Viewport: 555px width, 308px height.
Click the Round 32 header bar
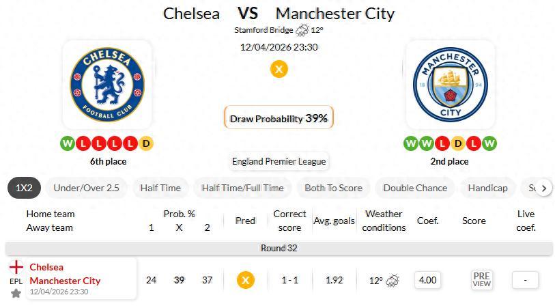pyautogui.click(x=279, y=248)
